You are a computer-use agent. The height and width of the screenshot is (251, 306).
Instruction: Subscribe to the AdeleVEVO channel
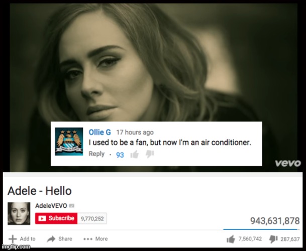click(x=56, y=218)
